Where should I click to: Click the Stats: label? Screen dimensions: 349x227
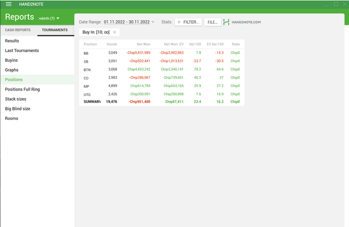pyautogui.click(x=167, y=22)
